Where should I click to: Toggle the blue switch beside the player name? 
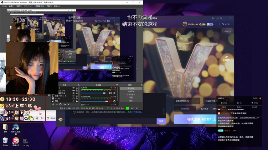click(x=210, y=24)
